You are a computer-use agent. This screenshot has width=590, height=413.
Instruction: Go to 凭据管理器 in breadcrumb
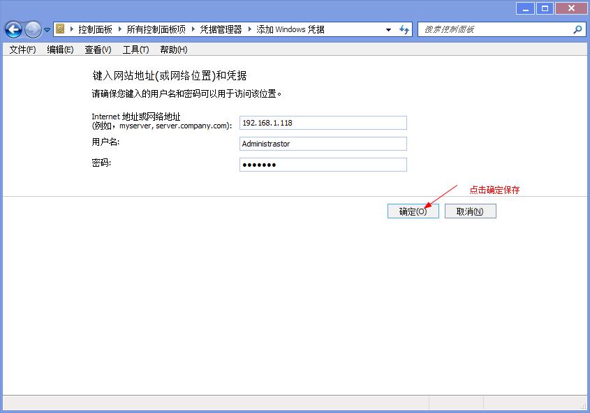[221, 29]
